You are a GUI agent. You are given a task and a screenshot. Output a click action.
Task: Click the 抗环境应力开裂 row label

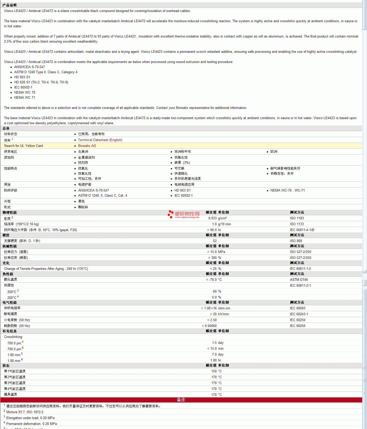41,230
